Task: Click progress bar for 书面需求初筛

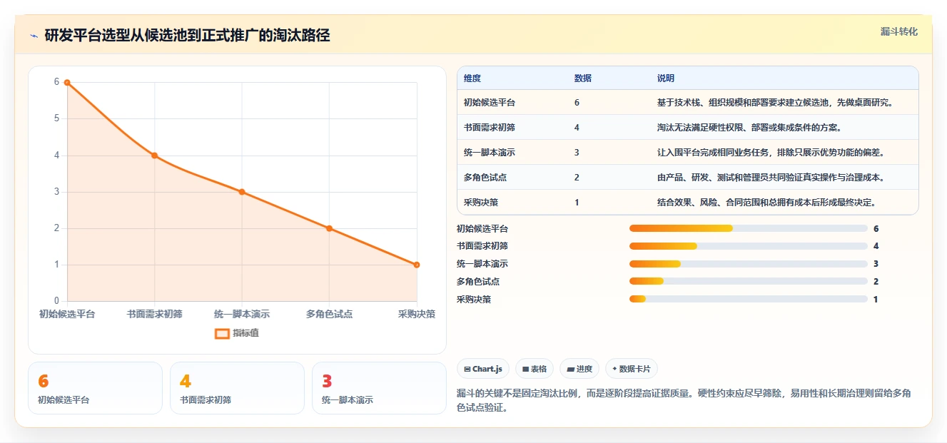Action: [x=749, y=246]
